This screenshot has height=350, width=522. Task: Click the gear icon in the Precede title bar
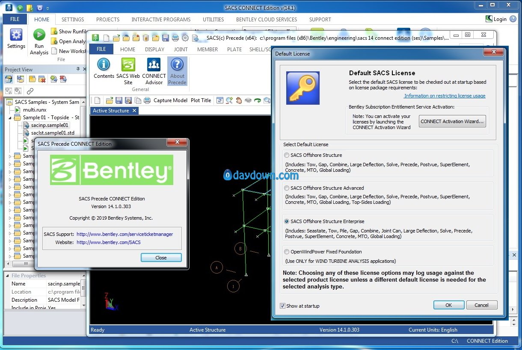(185, 38)
